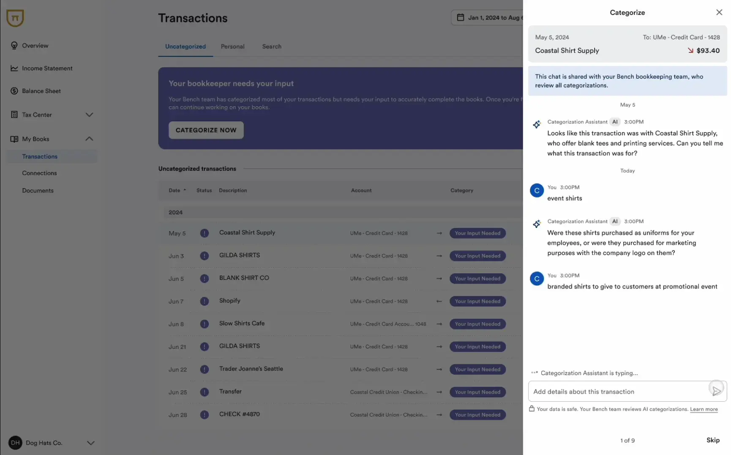Select the 2024 year group row
The height and width of the screenshot is (455, 731).
pos(343,212)
